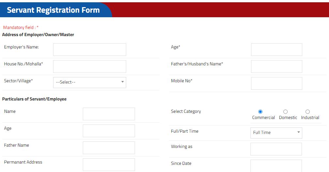Click the Servant Registration Form header tab
This screenshot has width=329, height=172.
pyautogui.click(x=53, y=10)
